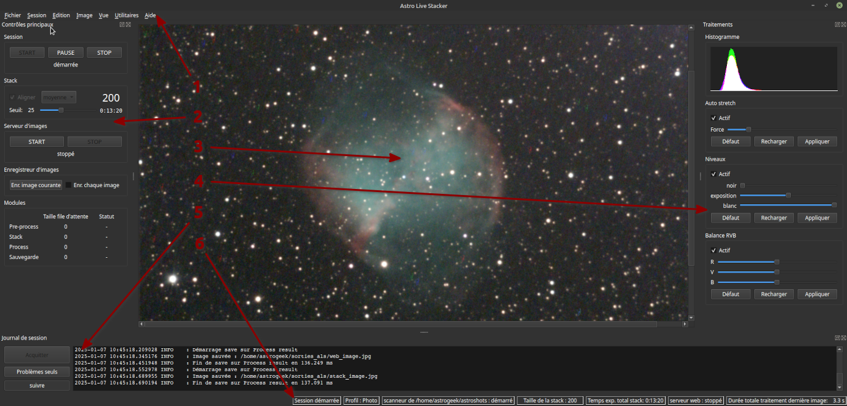Image resolution: width=847 pixels, height=406 pixels.
Task: Expand the Session menu
Action: tap(37, 15)
